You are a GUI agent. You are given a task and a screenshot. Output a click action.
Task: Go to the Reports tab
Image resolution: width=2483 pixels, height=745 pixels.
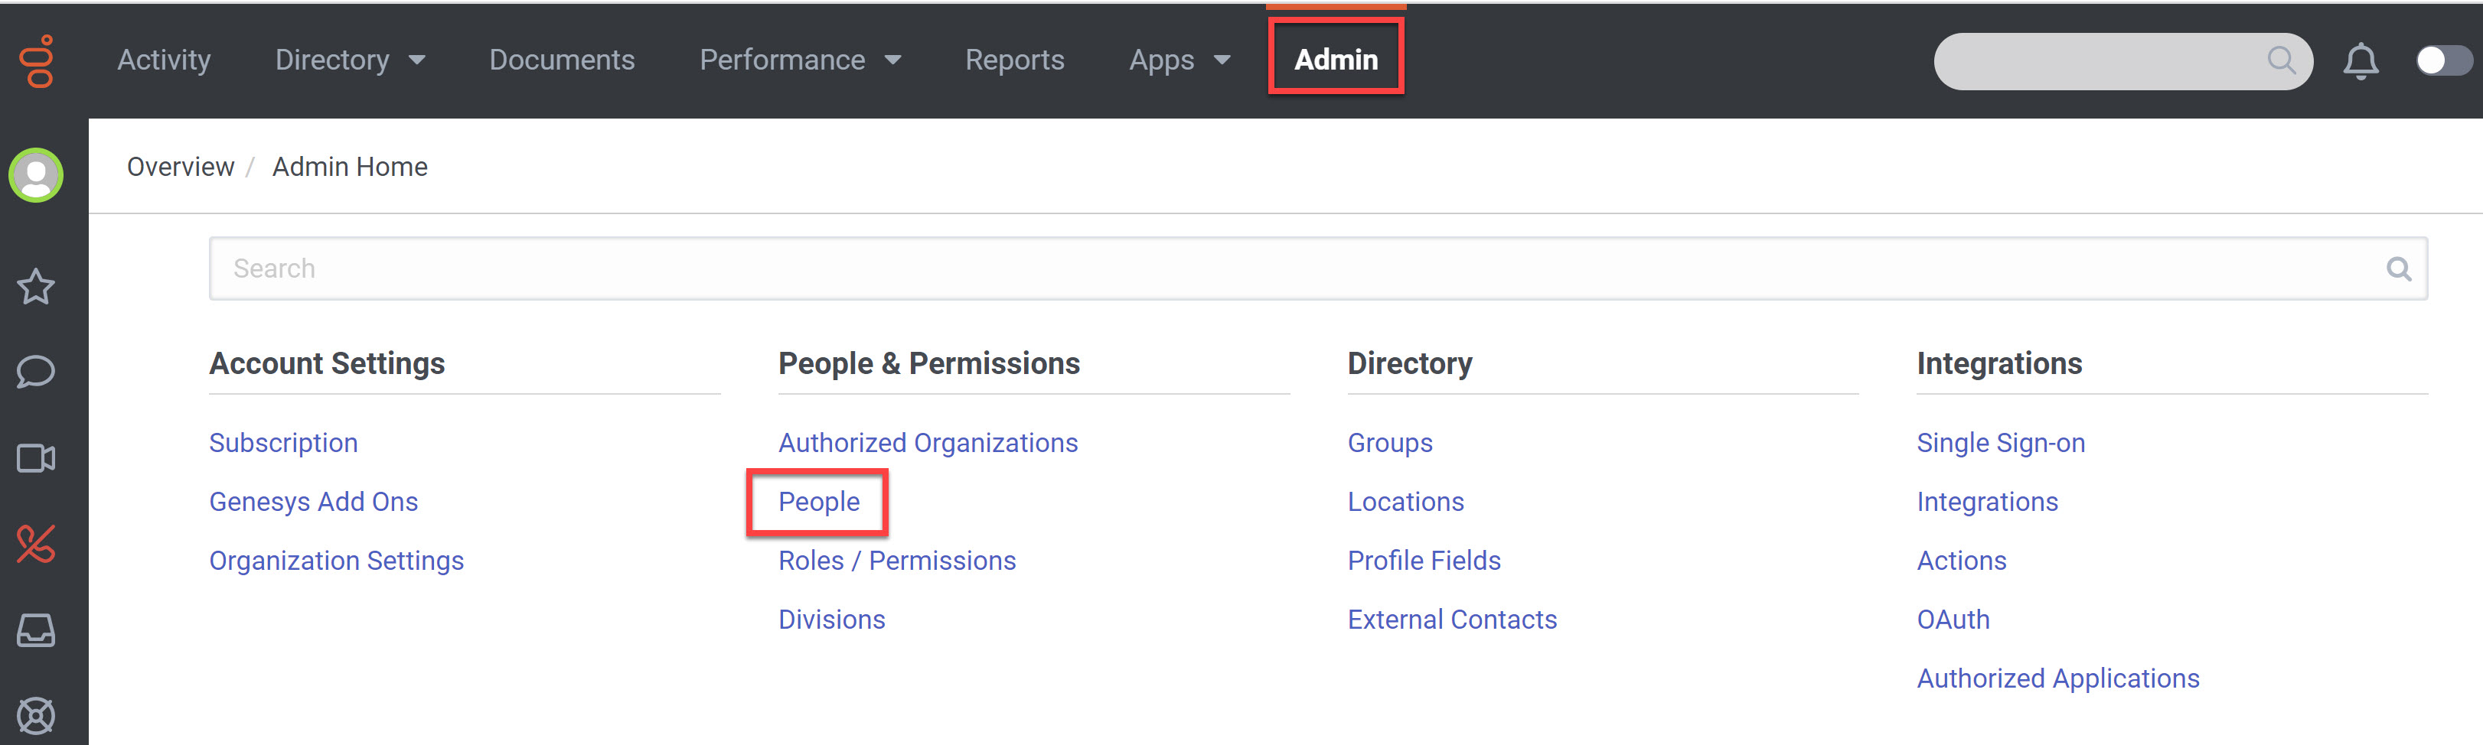pyautogui.click(x=1014, y=60)
